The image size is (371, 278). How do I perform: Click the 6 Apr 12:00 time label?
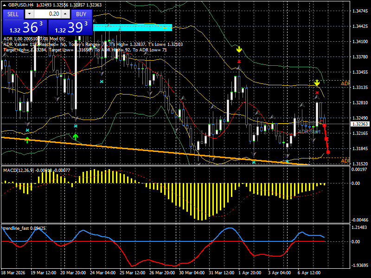[x=309, y=272]
